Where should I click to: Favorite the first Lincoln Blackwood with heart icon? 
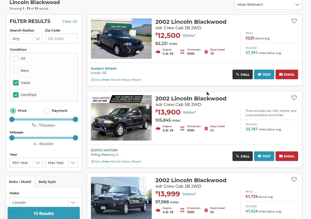click(294, 21)
